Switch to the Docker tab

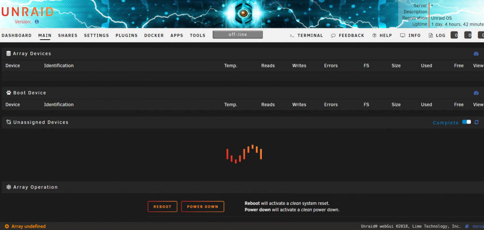pos(154,35)
